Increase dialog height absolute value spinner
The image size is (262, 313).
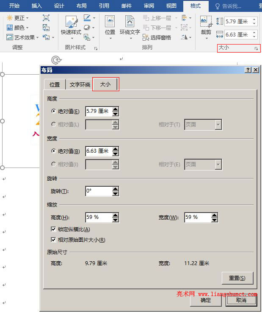coord(116,109)
